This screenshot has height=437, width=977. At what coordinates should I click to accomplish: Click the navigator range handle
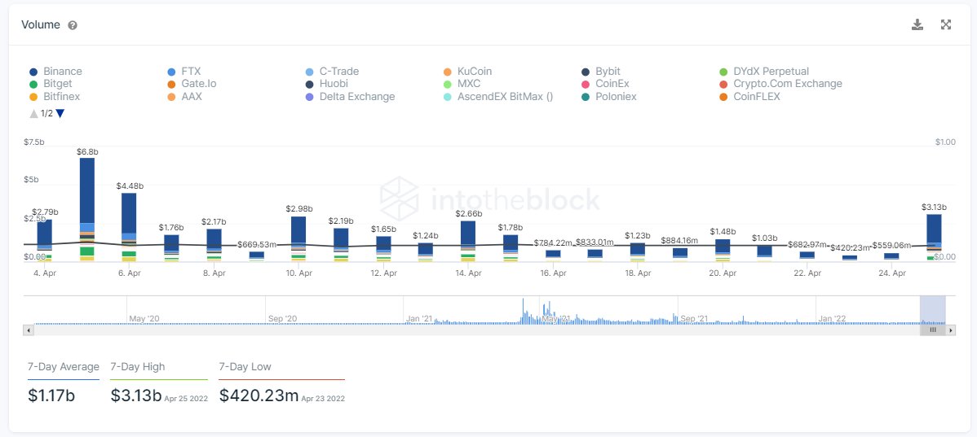(x=933, y=330)
